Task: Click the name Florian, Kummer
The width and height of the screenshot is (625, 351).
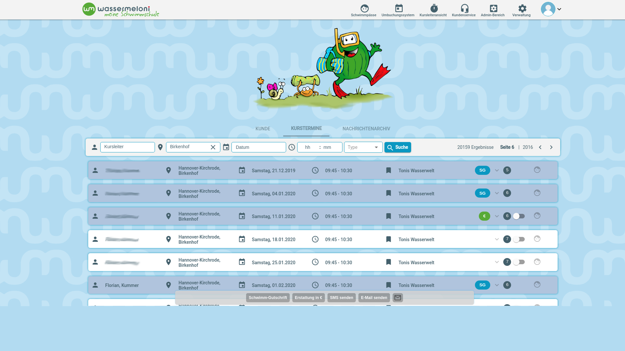Action: pos(122,285)
